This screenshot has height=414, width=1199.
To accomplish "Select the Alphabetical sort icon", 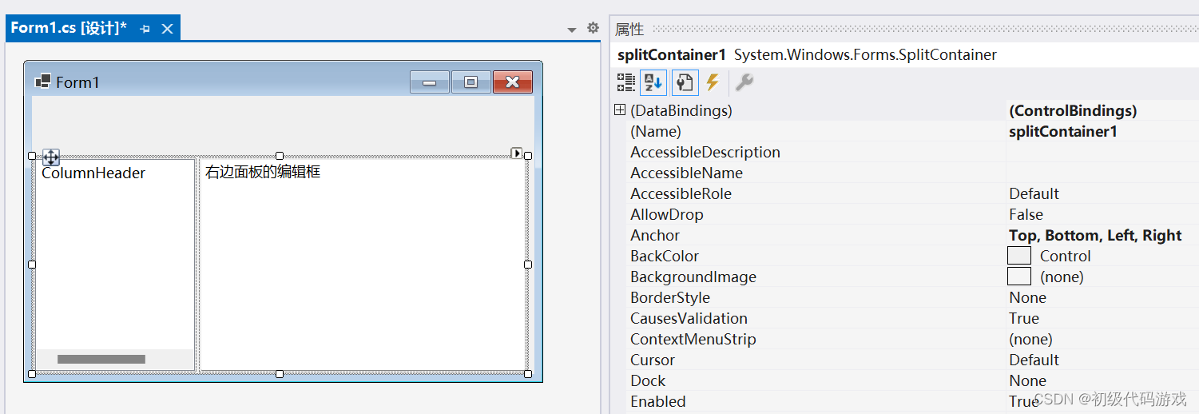I will 653,82.
